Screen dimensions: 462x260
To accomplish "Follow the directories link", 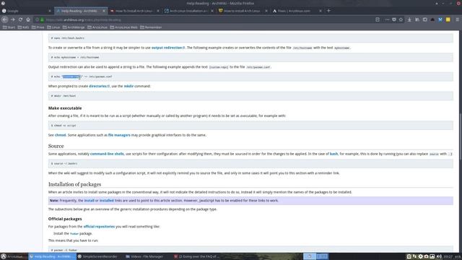I will click(99, 86).
